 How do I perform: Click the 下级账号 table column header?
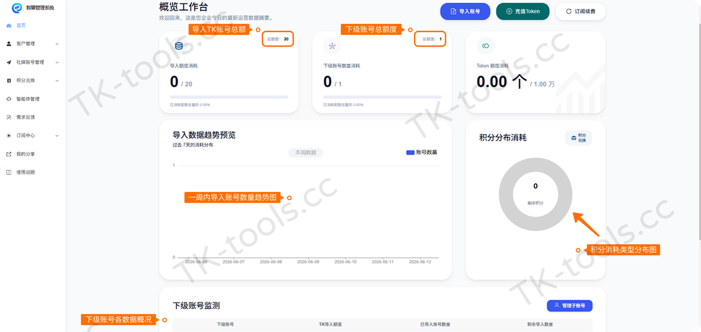225,324
